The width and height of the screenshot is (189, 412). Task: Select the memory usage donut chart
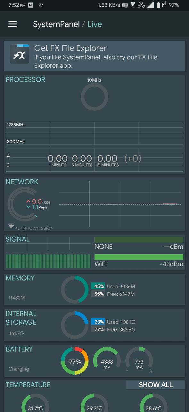tap(75, 290)
